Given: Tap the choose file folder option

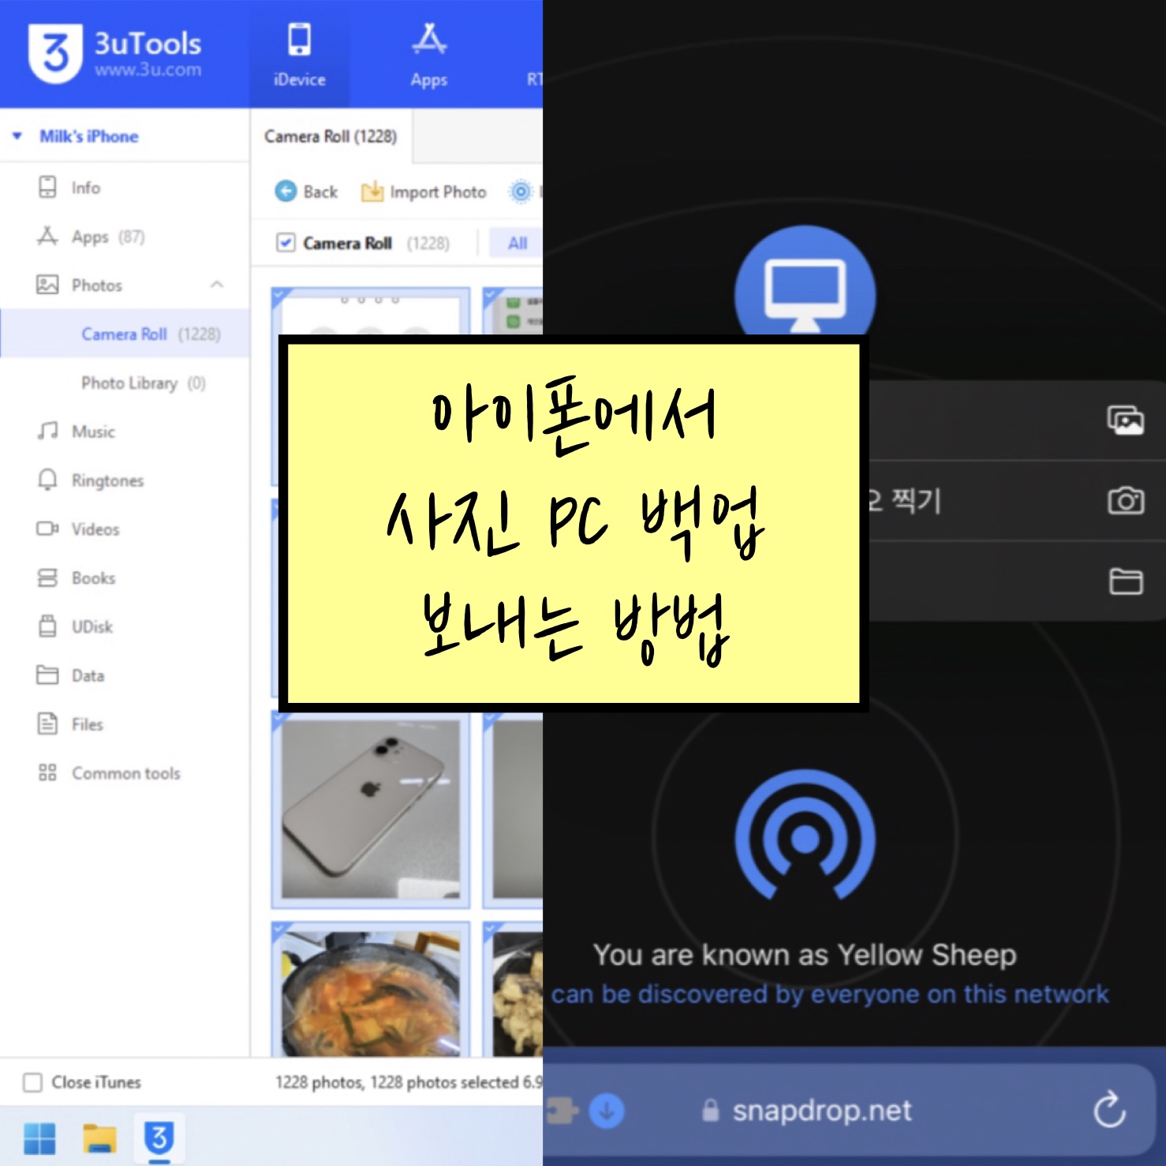Looking at the screenshot, I should coord(1126,581).
